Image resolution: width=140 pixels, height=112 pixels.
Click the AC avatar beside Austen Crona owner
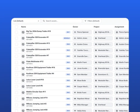point(75,44)
